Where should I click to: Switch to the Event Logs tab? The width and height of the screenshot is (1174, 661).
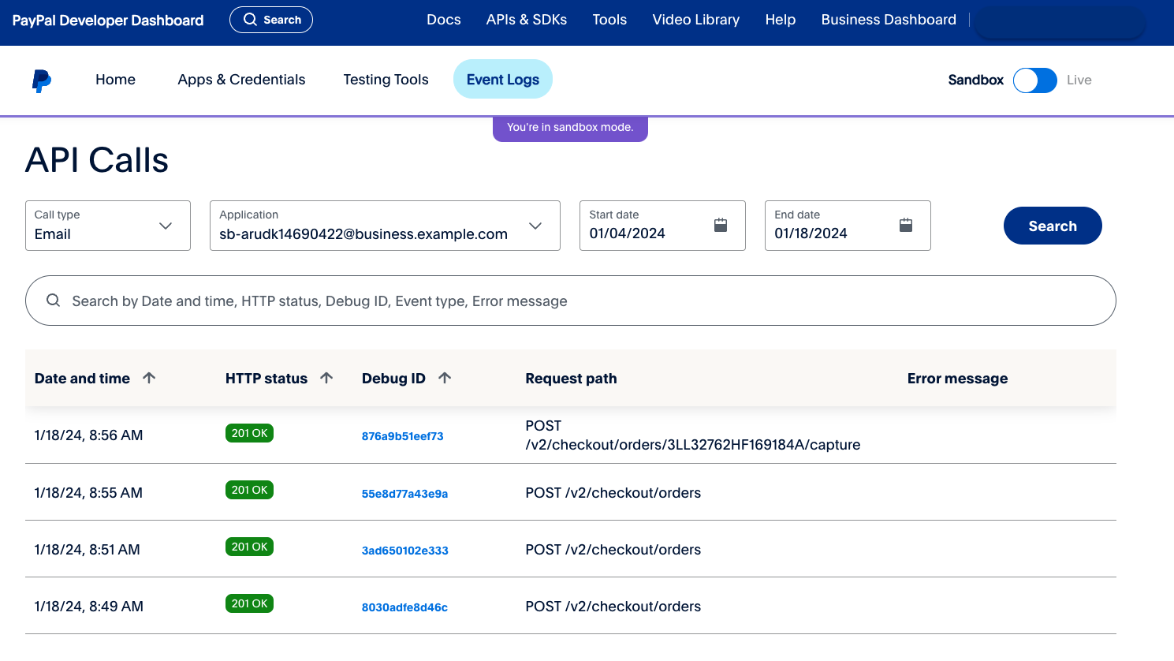502,79
